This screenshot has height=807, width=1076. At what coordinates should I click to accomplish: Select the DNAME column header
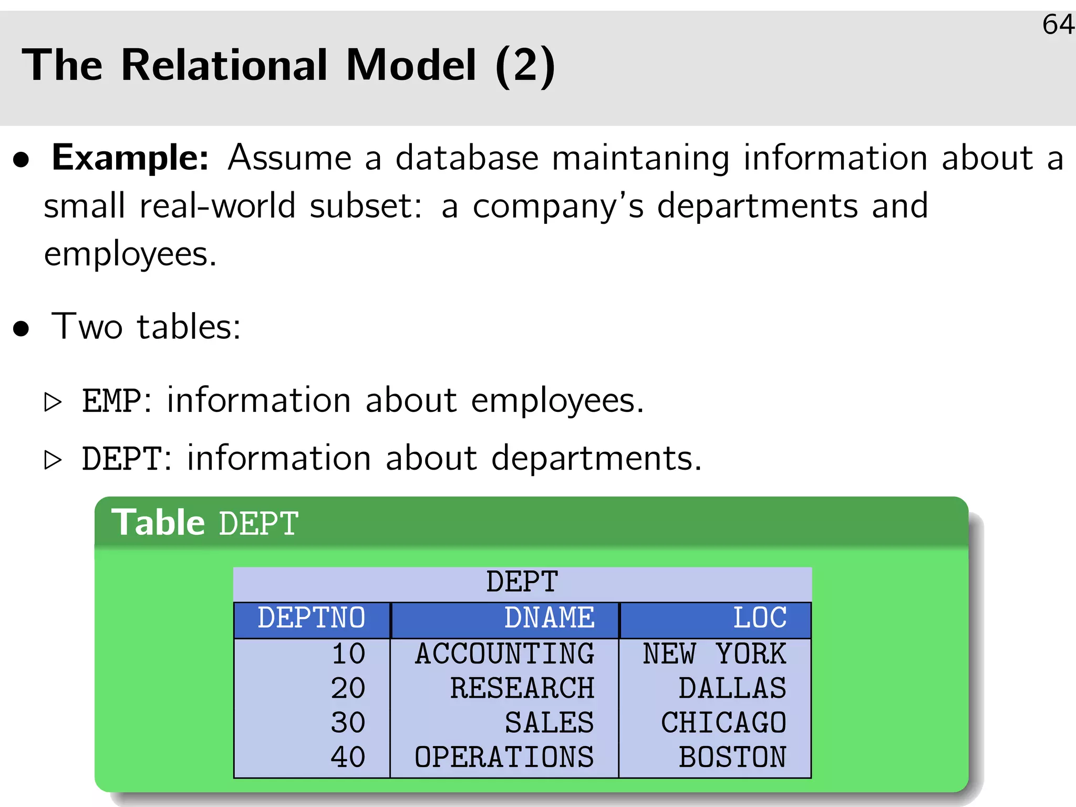pos(549,618)
